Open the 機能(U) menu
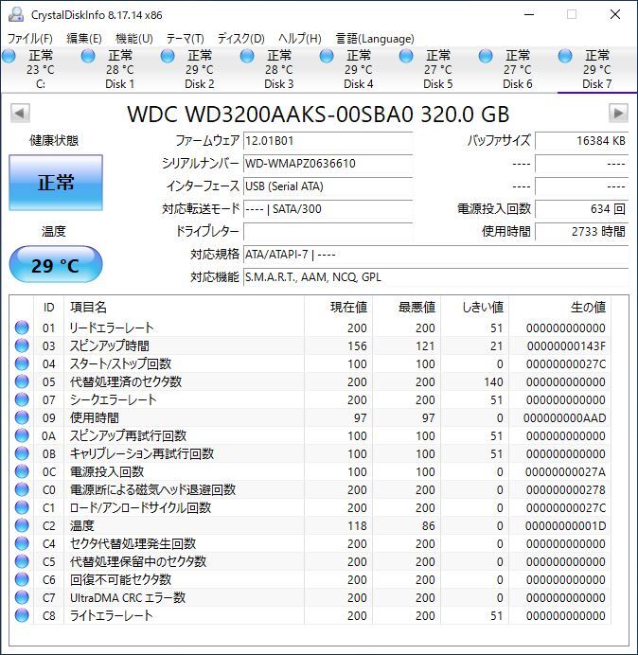The image size is (638, 655). [x=134, y=39]
